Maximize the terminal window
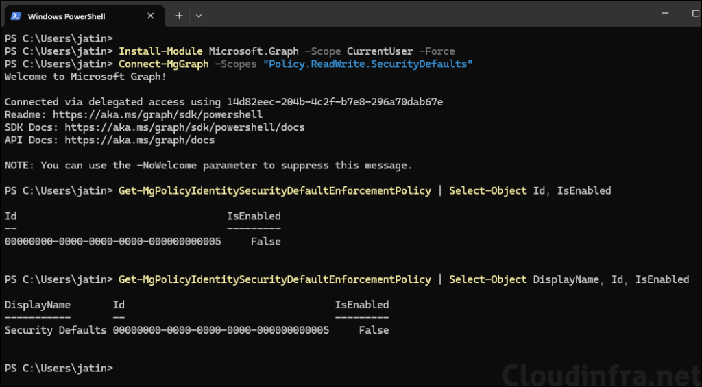The width and height of the screenshot is (702, 387). [x=644, y=14]
